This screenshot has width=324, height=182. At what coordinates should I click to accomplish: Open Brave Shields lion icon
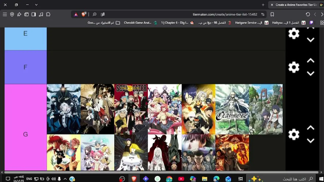[84, 14]
